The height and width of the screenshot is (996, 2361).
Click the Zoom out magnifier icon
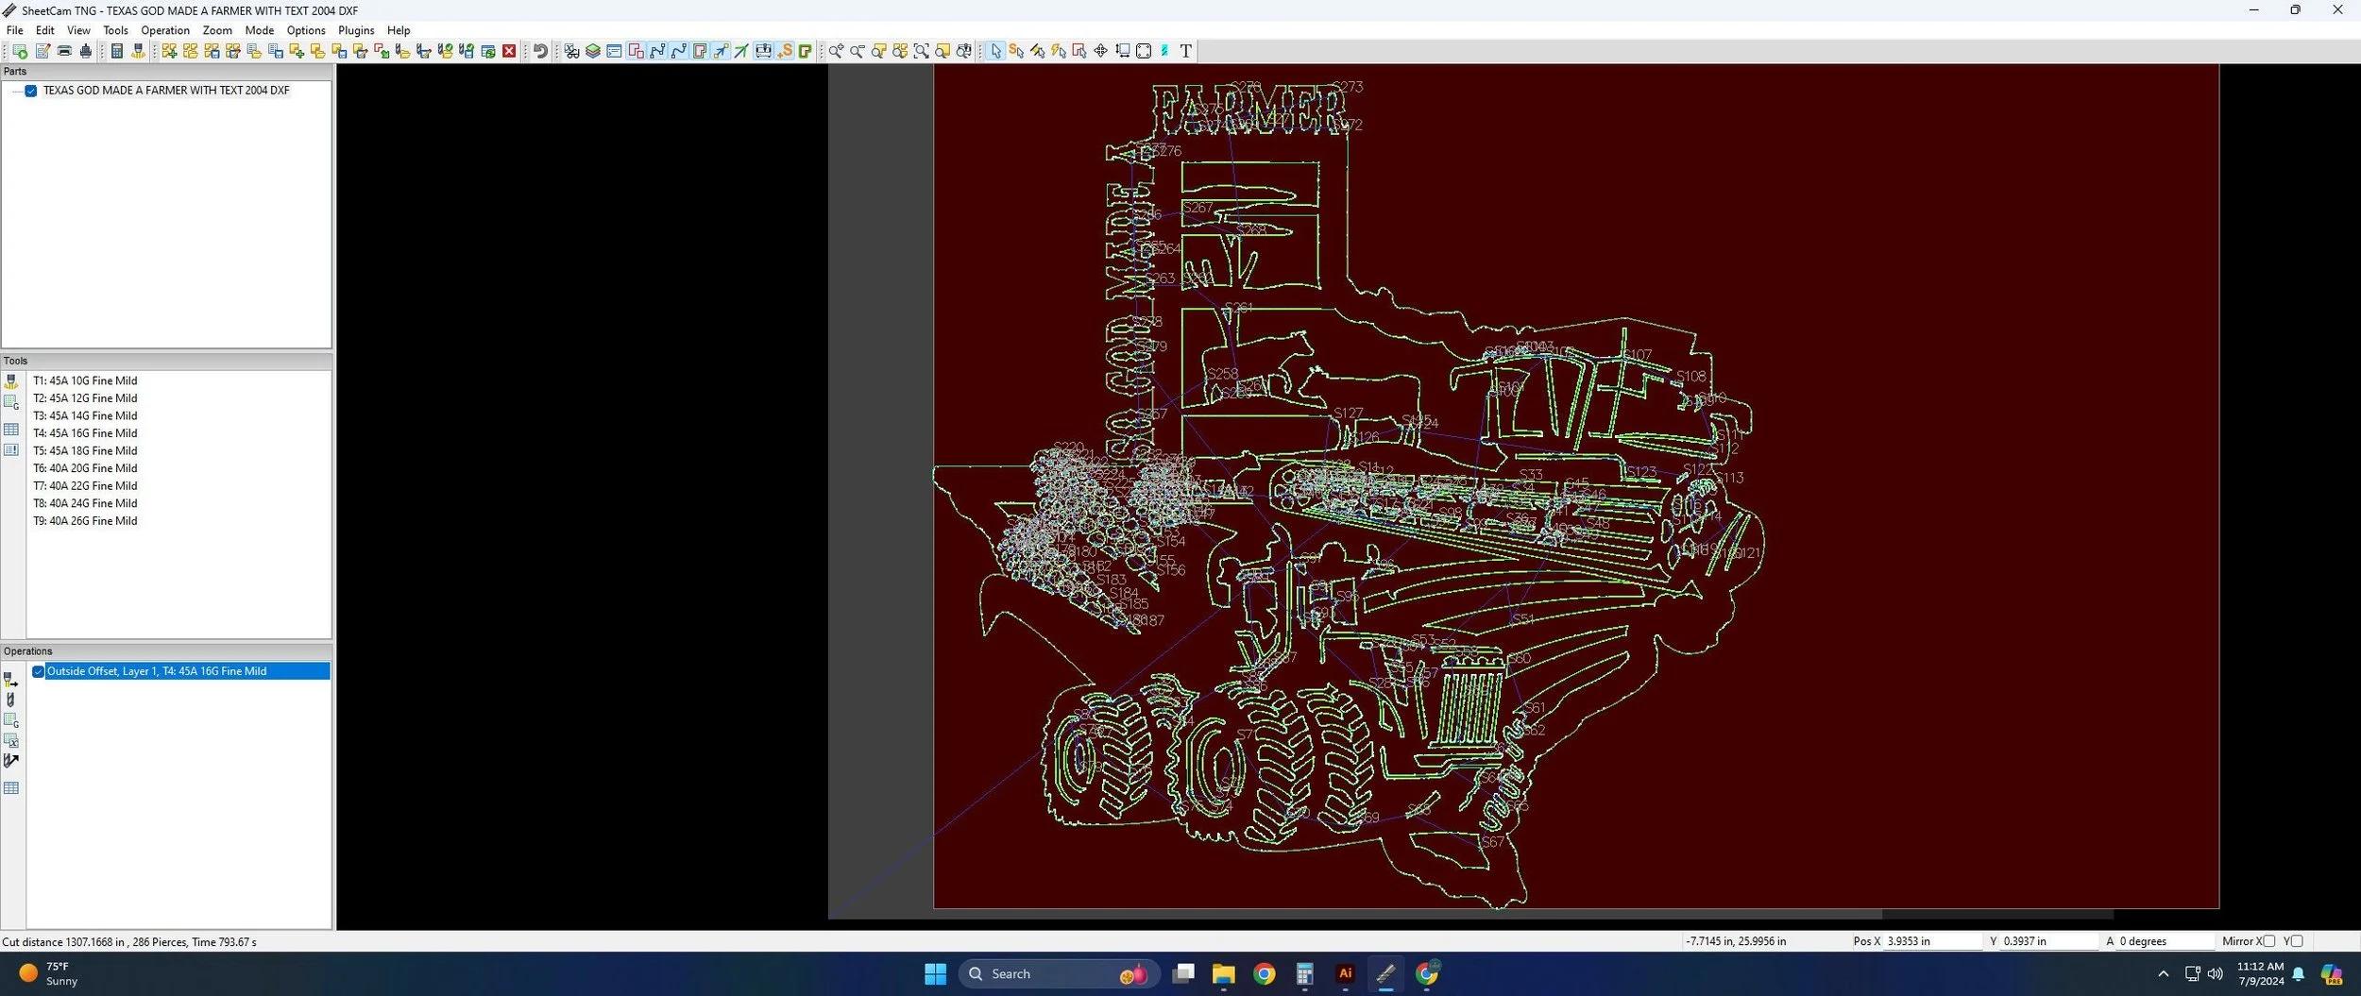[x=857, y=51]
